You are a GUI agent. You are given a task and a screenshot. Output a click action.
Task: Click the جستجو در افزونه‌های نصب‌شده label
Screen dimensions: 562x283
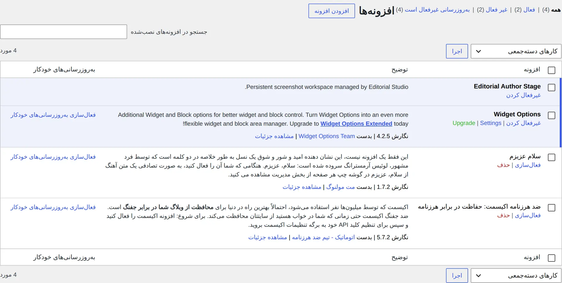pos(169,32)
